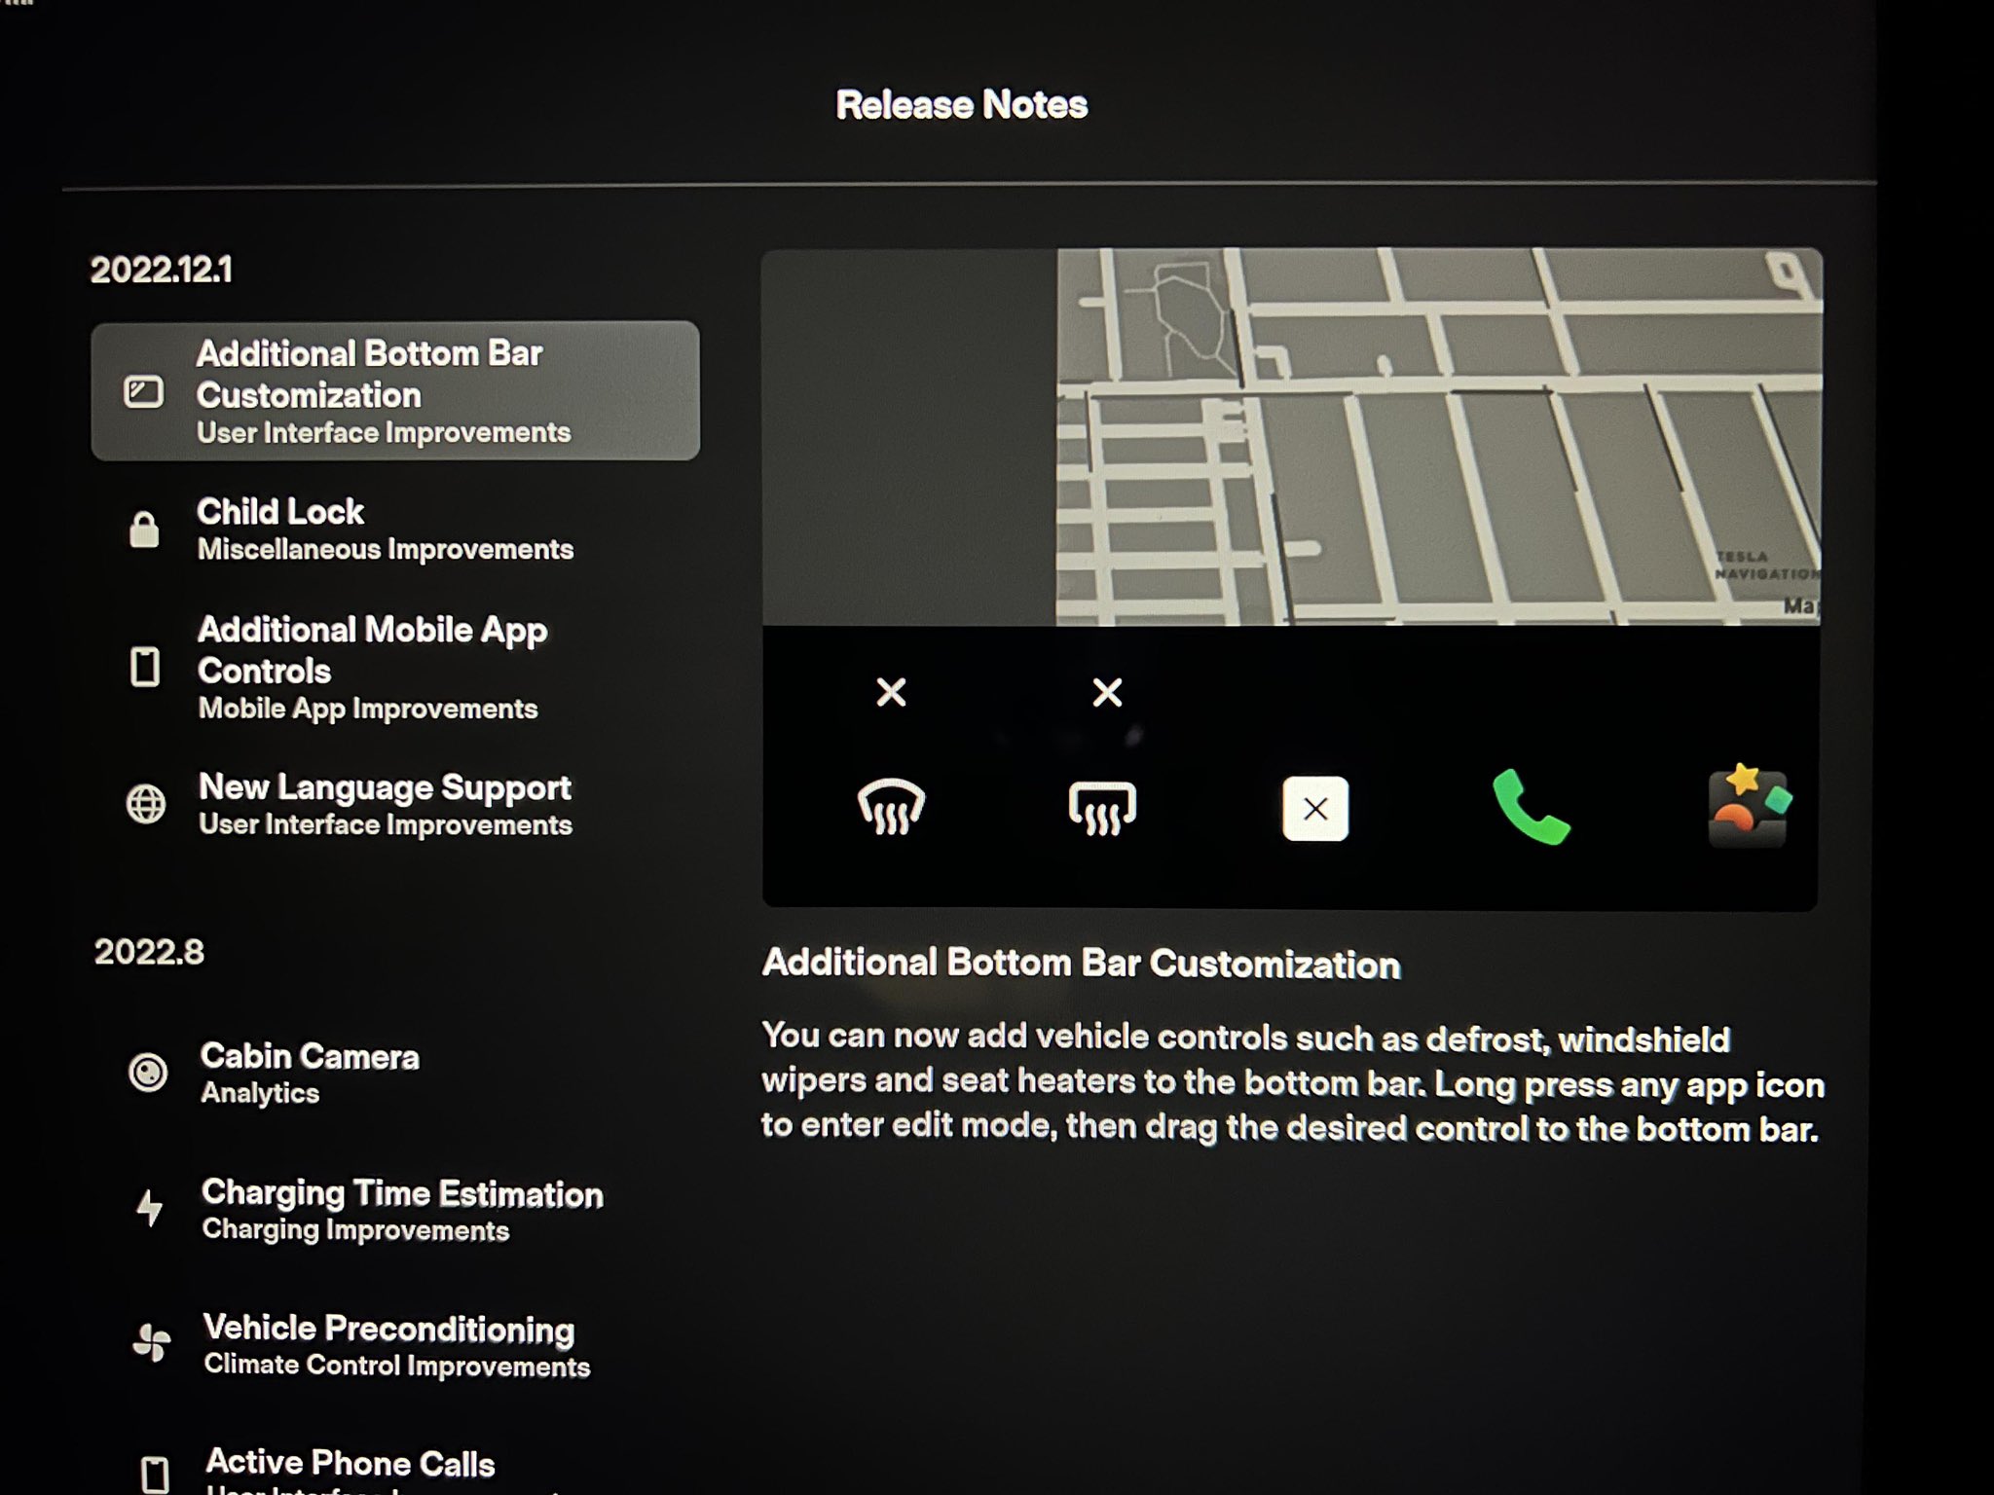The width and height of the screenshot is (1994, 1495).
Task: Click the Vehicle Preconditioning fan icon
Action: (148, 1346)
